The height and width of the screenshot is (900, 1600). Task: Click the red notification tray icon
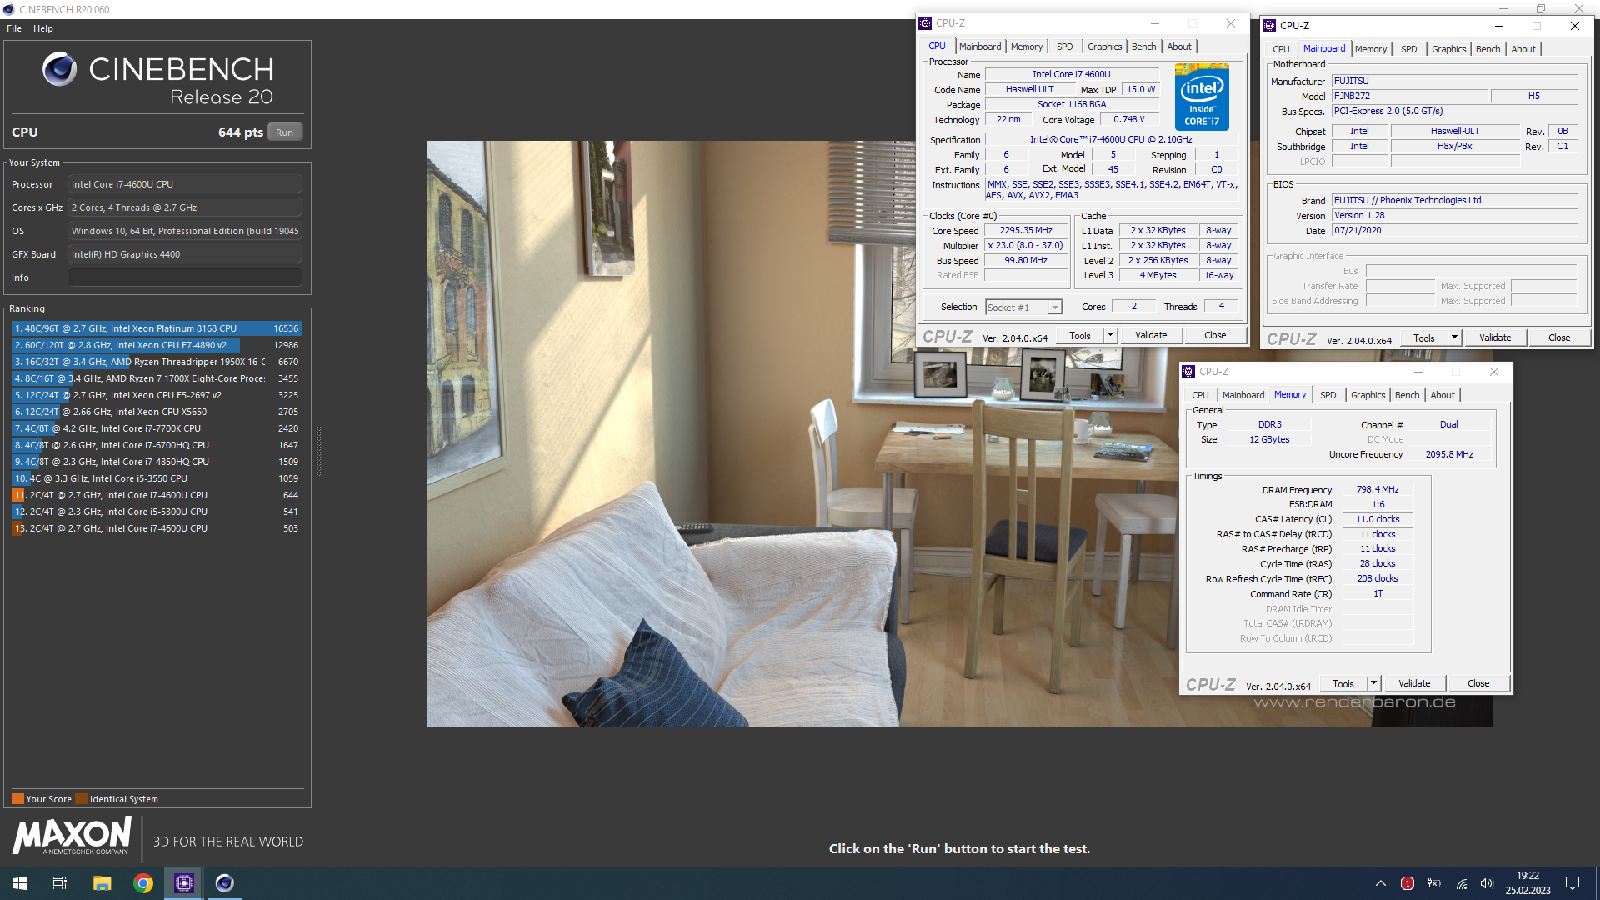(x=1407, y=883)
